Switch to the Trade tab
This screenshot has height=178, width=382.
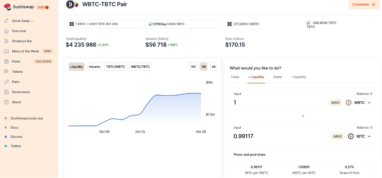point(235,77)
